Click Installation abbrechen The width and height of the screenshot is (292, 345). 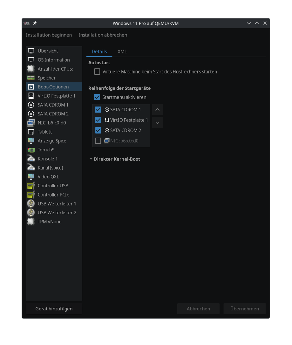pyautogui.click(x=103, y=35)
